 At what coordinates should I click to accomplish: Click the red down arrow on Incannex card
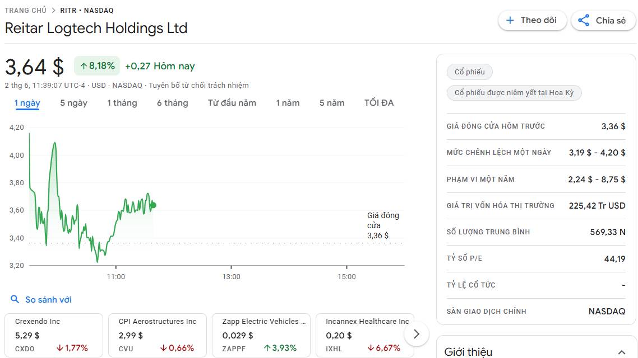(x=371, y=348)
